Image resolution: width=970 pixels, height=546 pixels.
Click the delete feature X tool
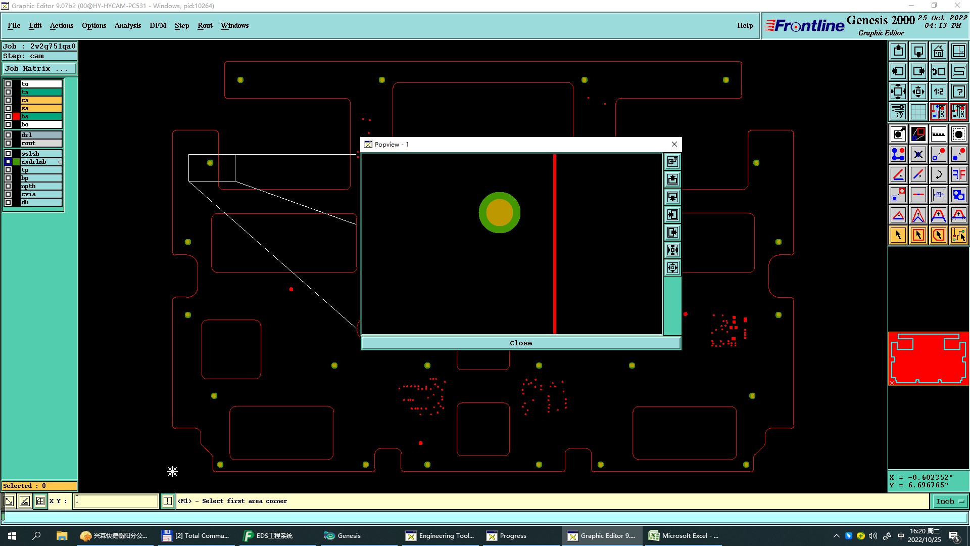click(918, 154)
